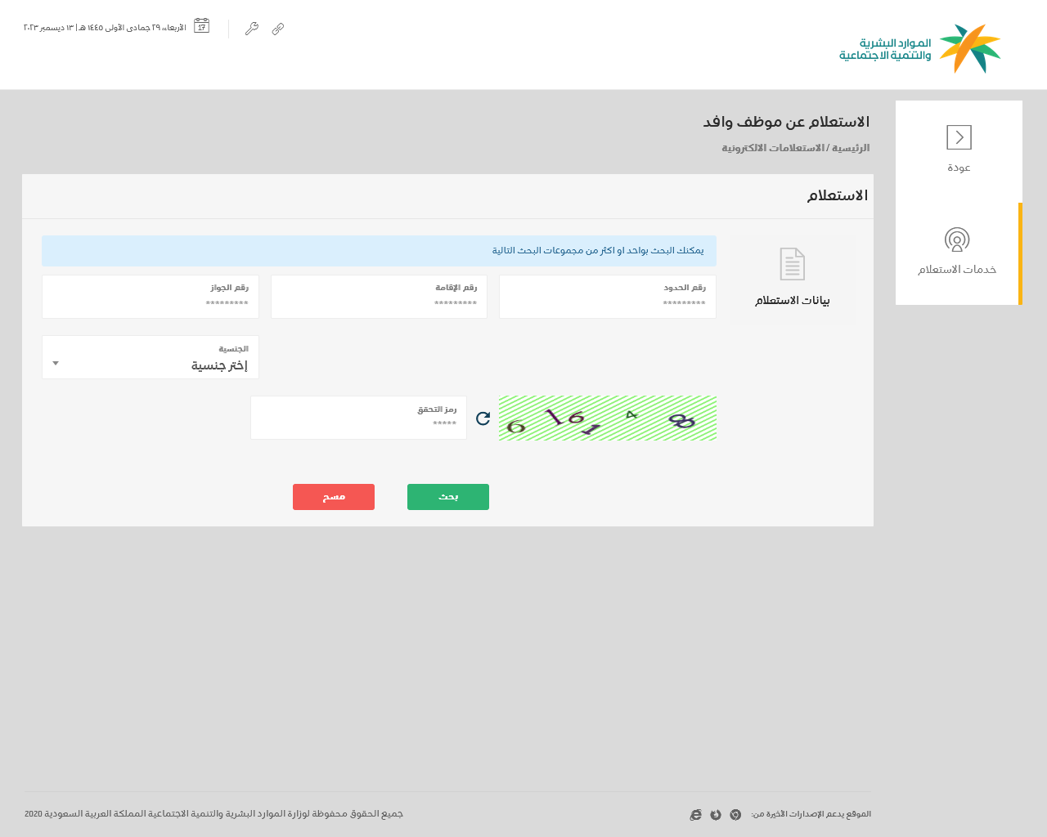Click the chain link icon in header
The width and height of the screenshot is (1047, 837).
point(278,29)
